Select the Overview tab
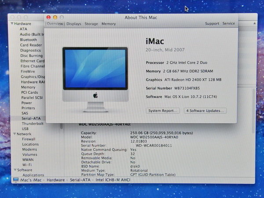This screenshot has height=198, width=264. 55,24
